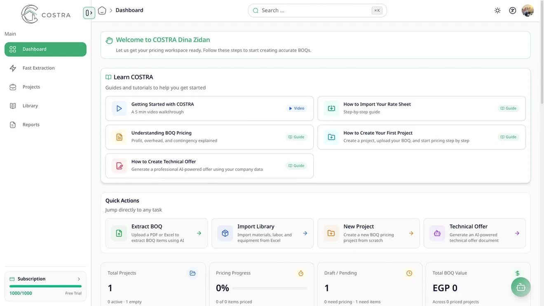
Task: Expand the Subscription panel chevron
Action: pyautogui.click(x=79, y=279)
